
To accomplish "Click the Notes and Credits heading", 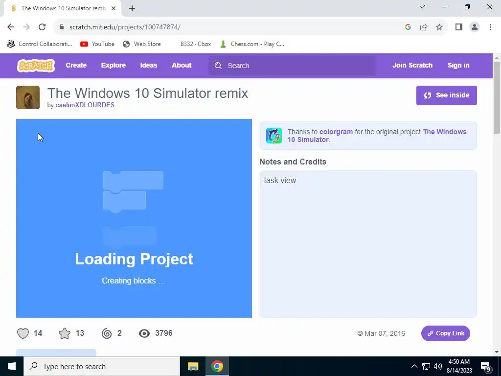I will pos(293,162).
